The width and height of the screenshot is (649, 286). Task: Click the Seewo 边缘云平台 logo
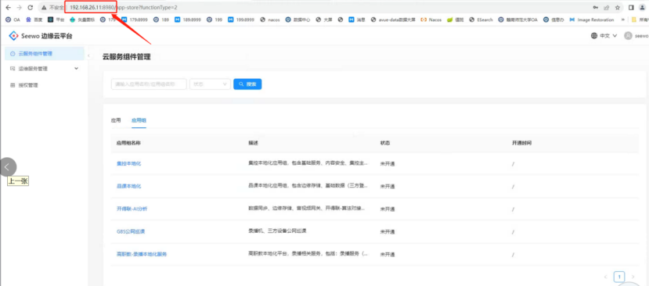click(41, 36)
